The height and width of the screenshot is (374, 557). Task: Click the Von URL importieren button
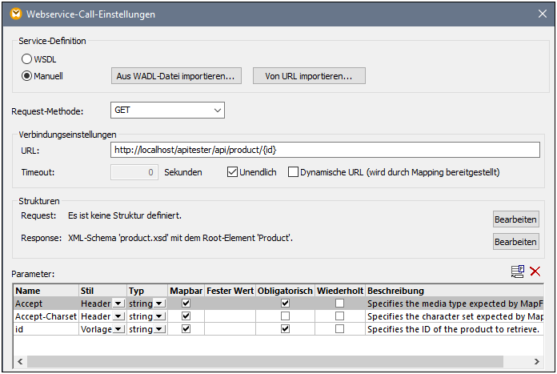click(x=309, y=76)
